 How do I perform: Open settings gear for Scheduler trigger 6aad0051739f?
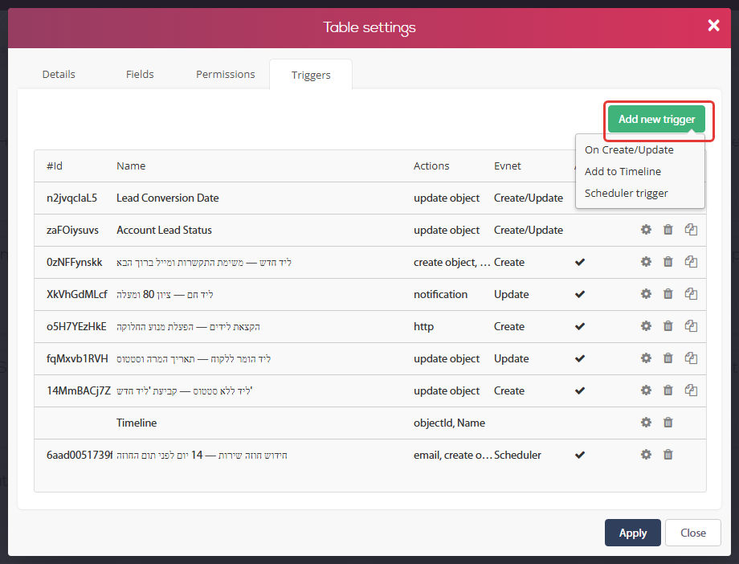(646, 455)
